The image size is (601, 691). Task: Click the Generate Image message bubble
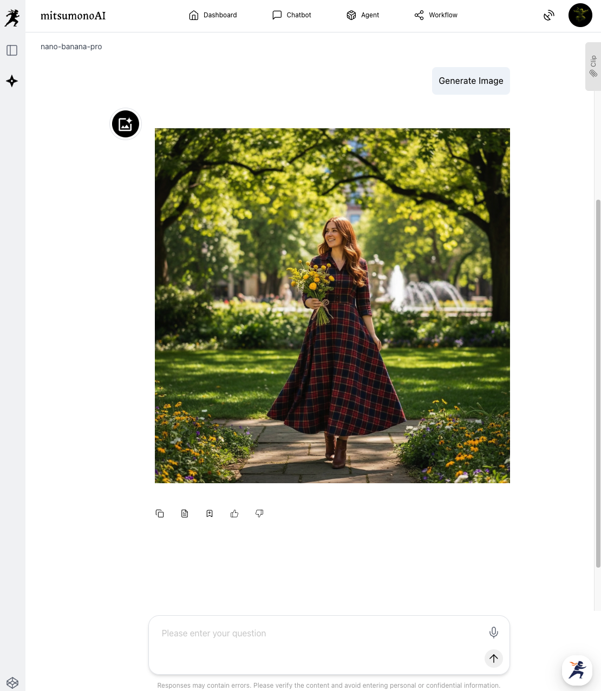[471, 81]
